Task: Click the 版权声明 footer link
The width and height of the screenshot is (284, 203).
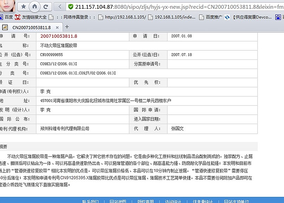Action: pyautogui.click(x=146, y=201)
